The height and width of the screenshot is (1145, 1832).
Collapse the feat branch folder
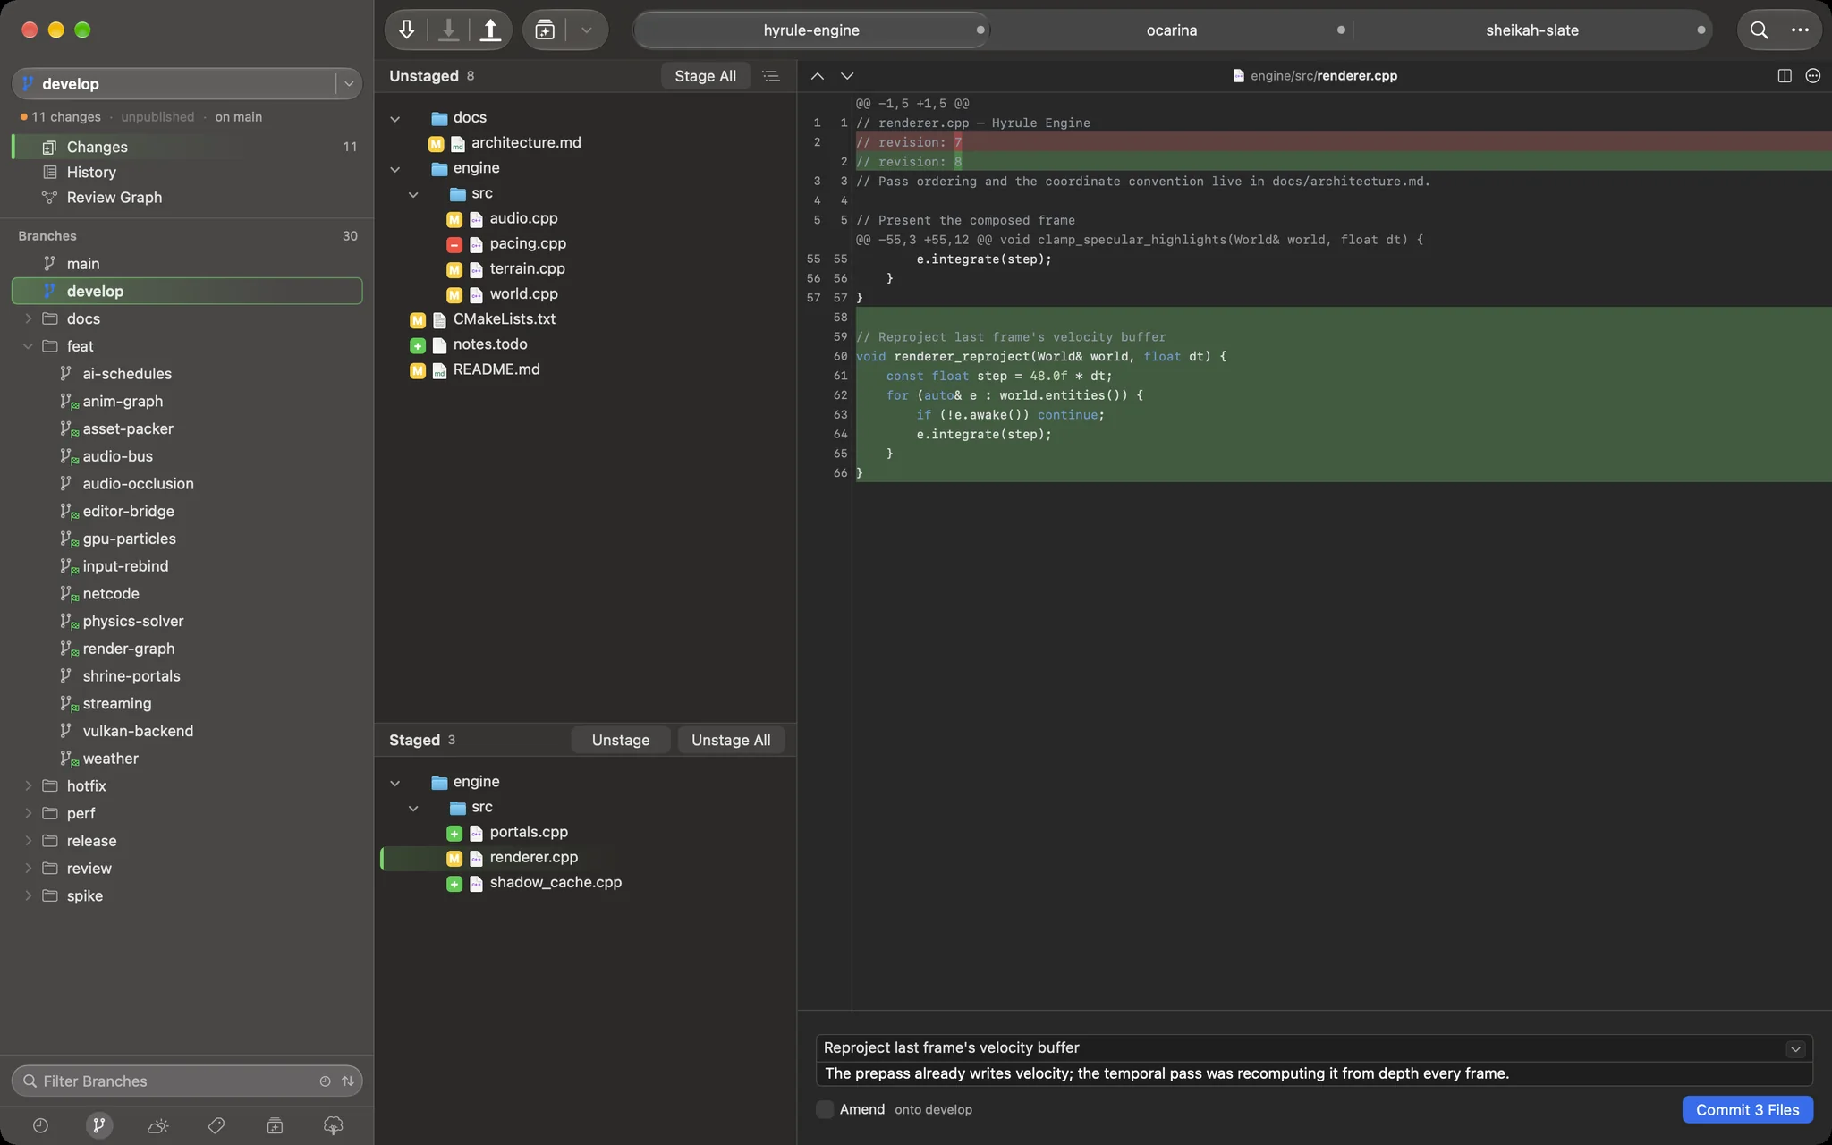[x=28, y=346]
